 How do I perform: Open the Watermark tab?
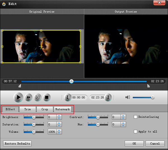pyautogui.click(x=62, y=109)
